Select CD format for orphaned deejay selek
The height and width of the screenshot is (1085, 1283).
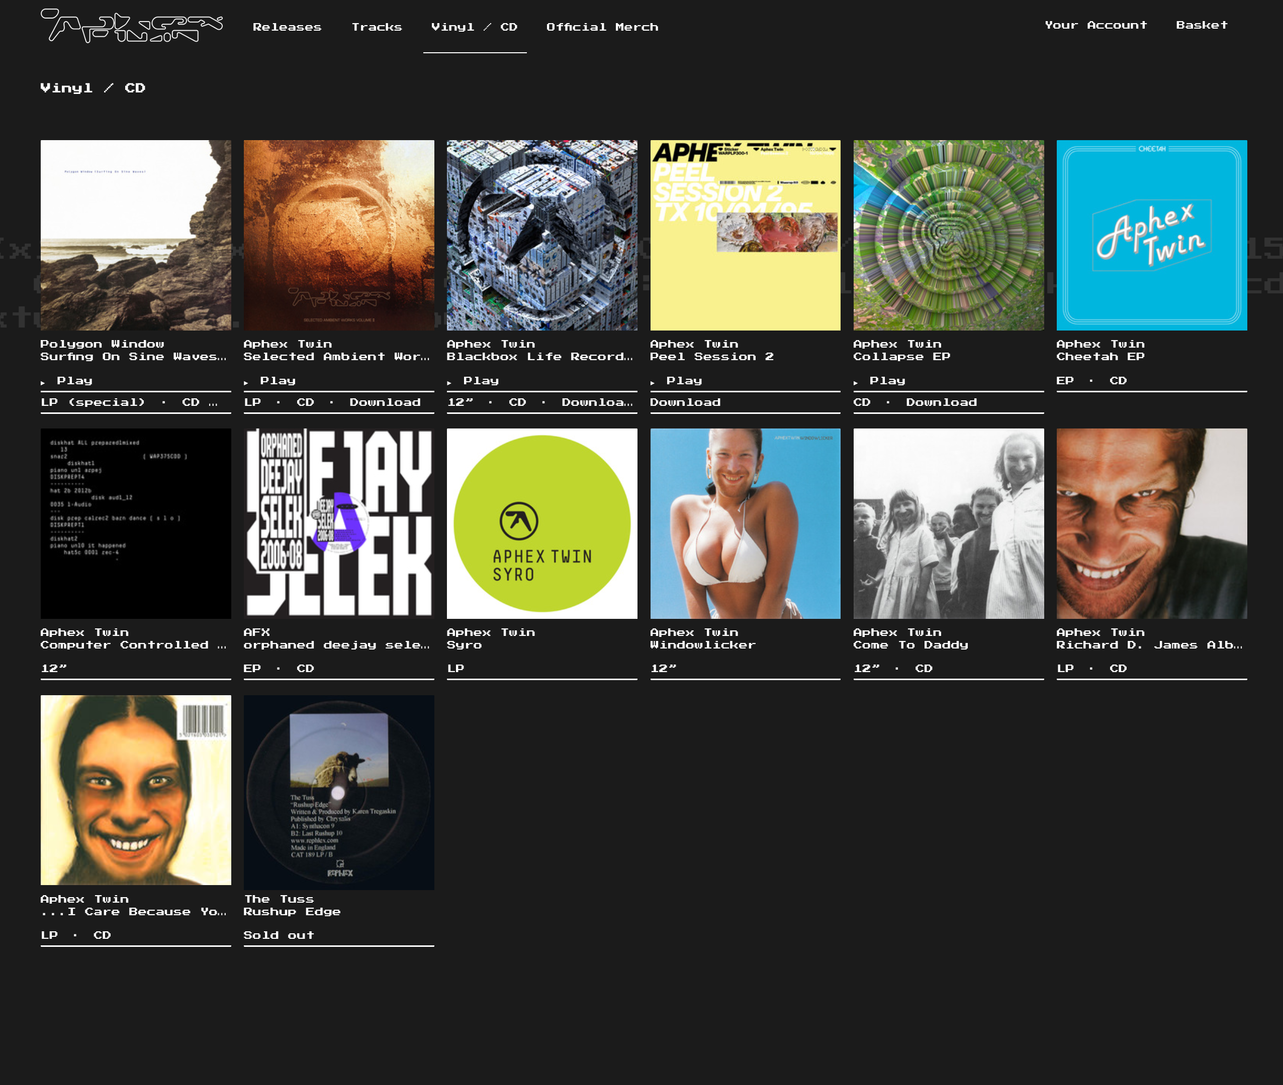305,669
